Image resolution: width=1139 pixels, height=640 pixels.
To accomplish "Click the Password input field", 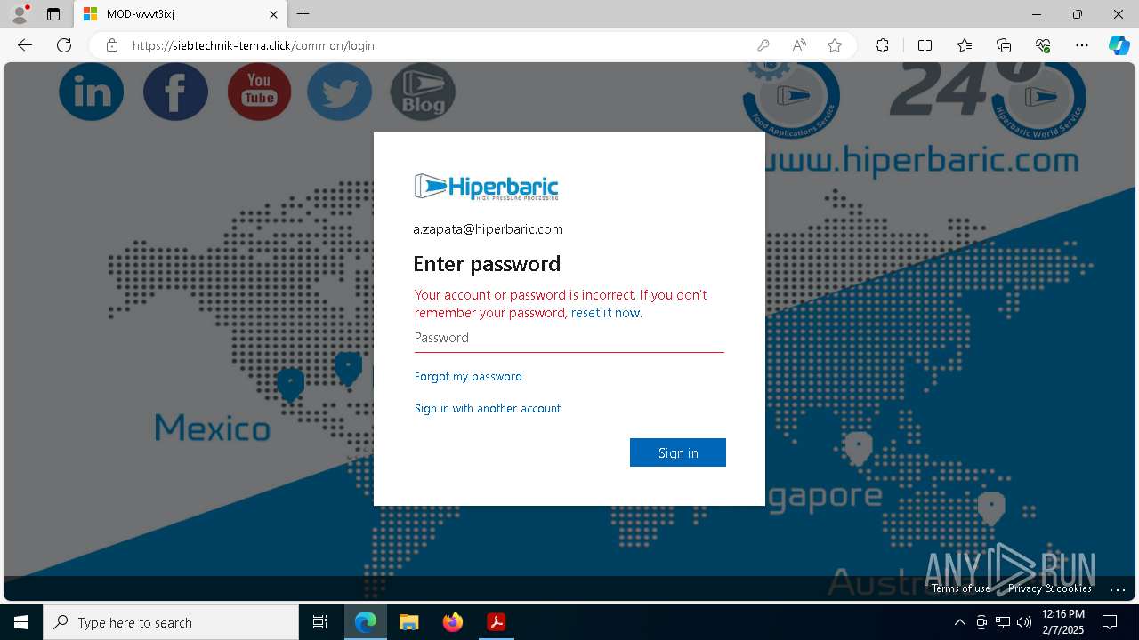I will click(x=569, y=338).
